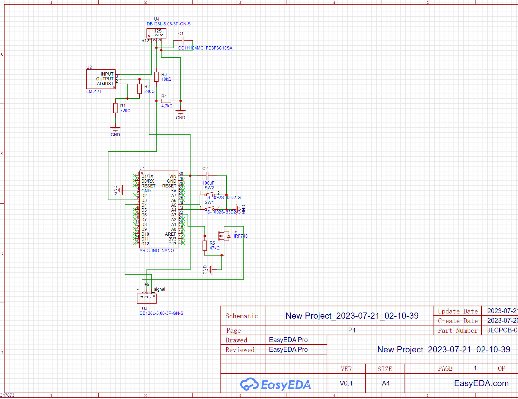518x399 pixels.
Task: Select resistor R4 symbol
Action: click(166, 101)
